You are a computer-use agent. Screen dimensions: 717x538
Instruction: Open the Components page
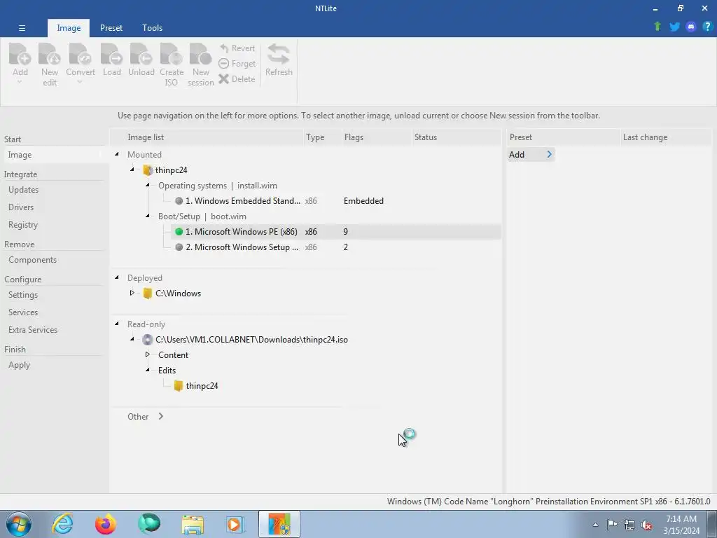coord(32,259)
